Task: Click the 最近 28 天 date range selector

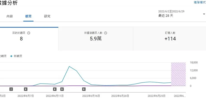Action: tap(166, 16)
